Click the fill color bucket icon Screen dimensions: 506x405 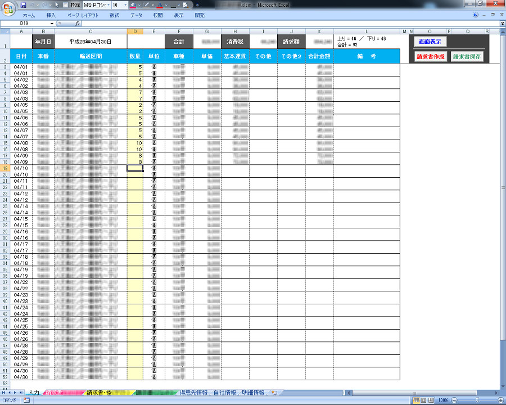point(133,4)
